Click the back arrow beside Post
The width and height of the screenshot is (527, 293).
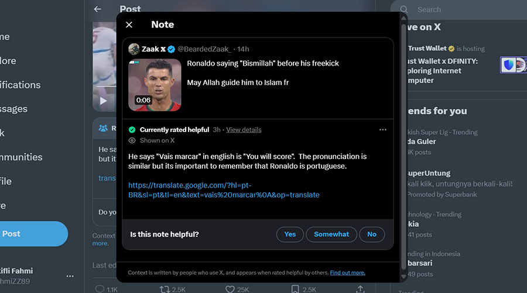(98, 9)
